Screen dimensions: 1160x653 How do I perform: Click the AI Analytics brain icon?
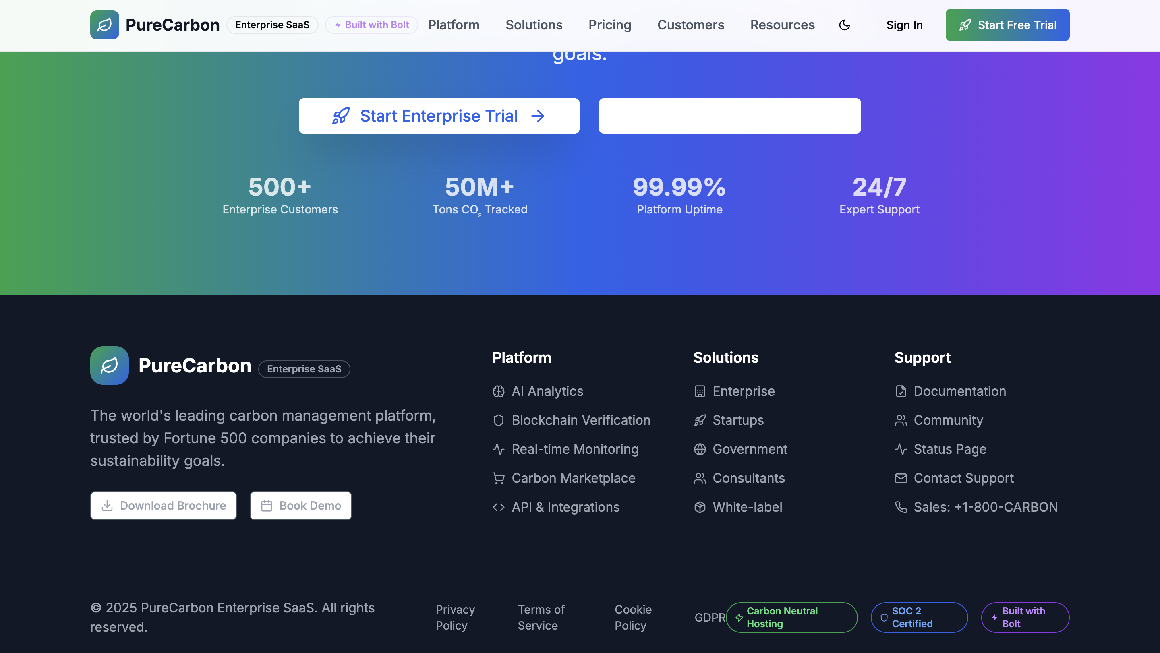[x=499, y=391]
